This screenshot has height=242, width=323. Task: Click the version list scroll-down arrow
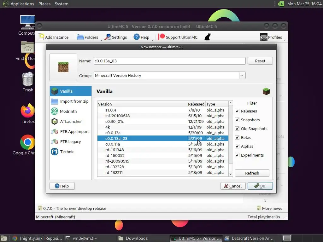click(231, 174)
